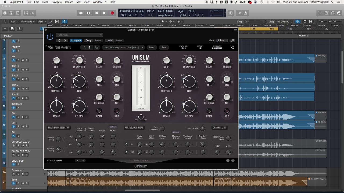Open the Loop Browser icon
344x193 pixels.
point(333,13)
